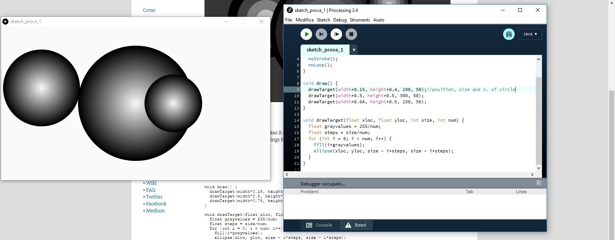Open the Aiuto menu

coord(379,20)
